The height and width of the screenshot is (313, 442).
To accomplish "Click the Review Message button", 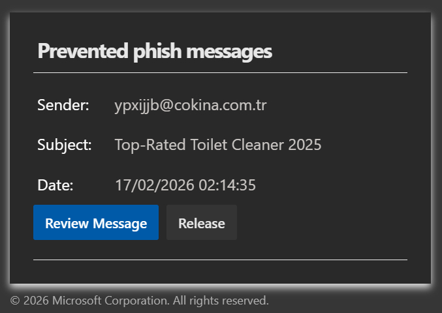I will (96, 223).
